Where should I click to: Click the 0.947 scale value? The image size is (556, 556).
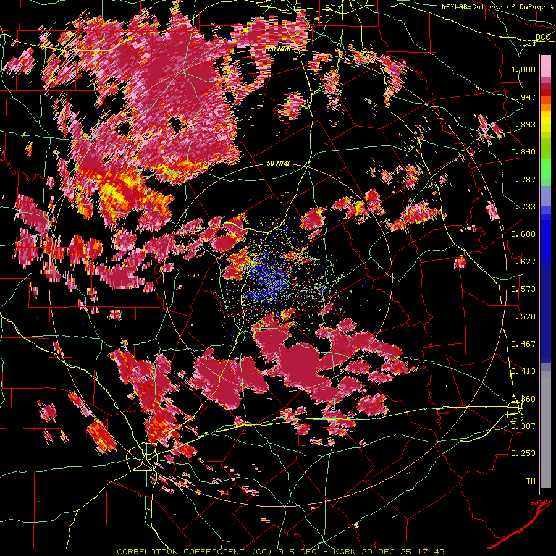coord(523,97)
